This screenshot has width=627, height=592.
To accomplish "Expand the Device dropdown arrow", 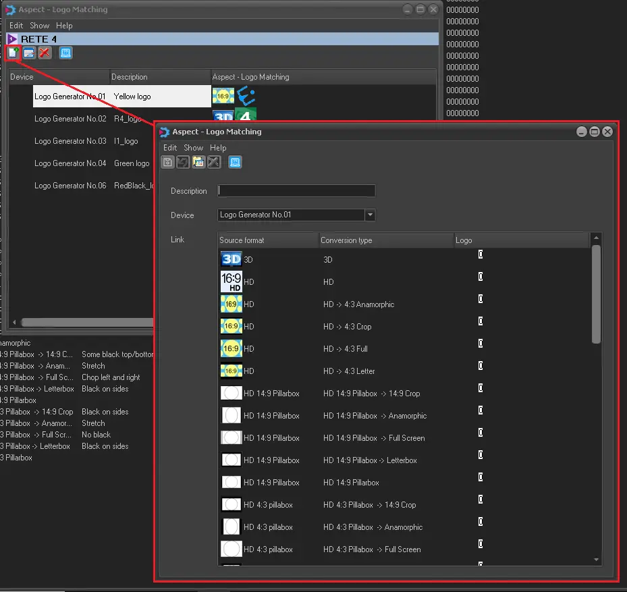I will [369, 215].
